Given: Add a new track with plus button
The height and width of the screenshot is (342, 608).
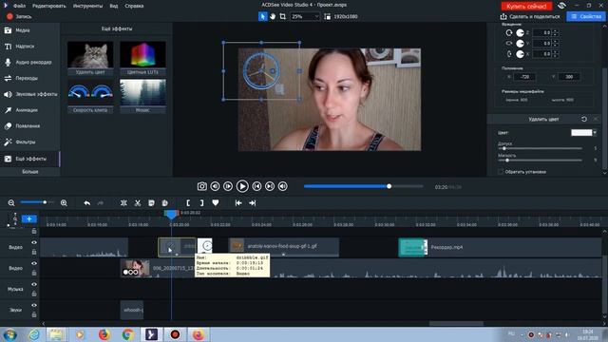Looking at the screenshot, I should point(29,218).
